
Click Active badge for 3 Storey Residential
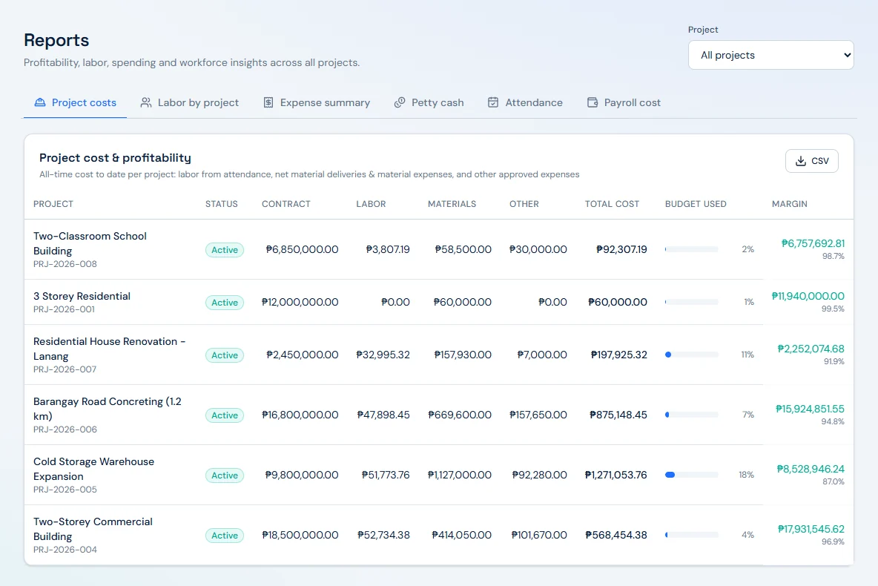pyautogui.click(x=225, y=303)
